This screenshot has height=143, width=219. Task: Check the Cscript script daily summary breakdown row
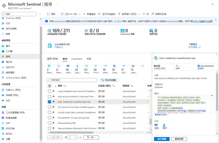point(49,112)
